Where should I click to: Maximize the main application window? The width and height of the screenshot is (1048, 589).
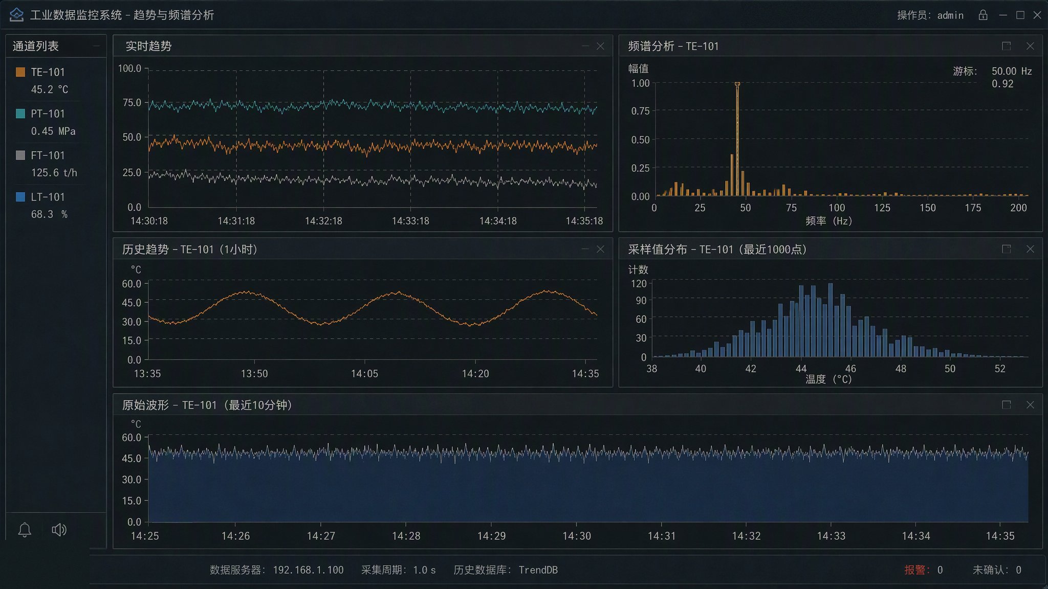coord(1020,15)
